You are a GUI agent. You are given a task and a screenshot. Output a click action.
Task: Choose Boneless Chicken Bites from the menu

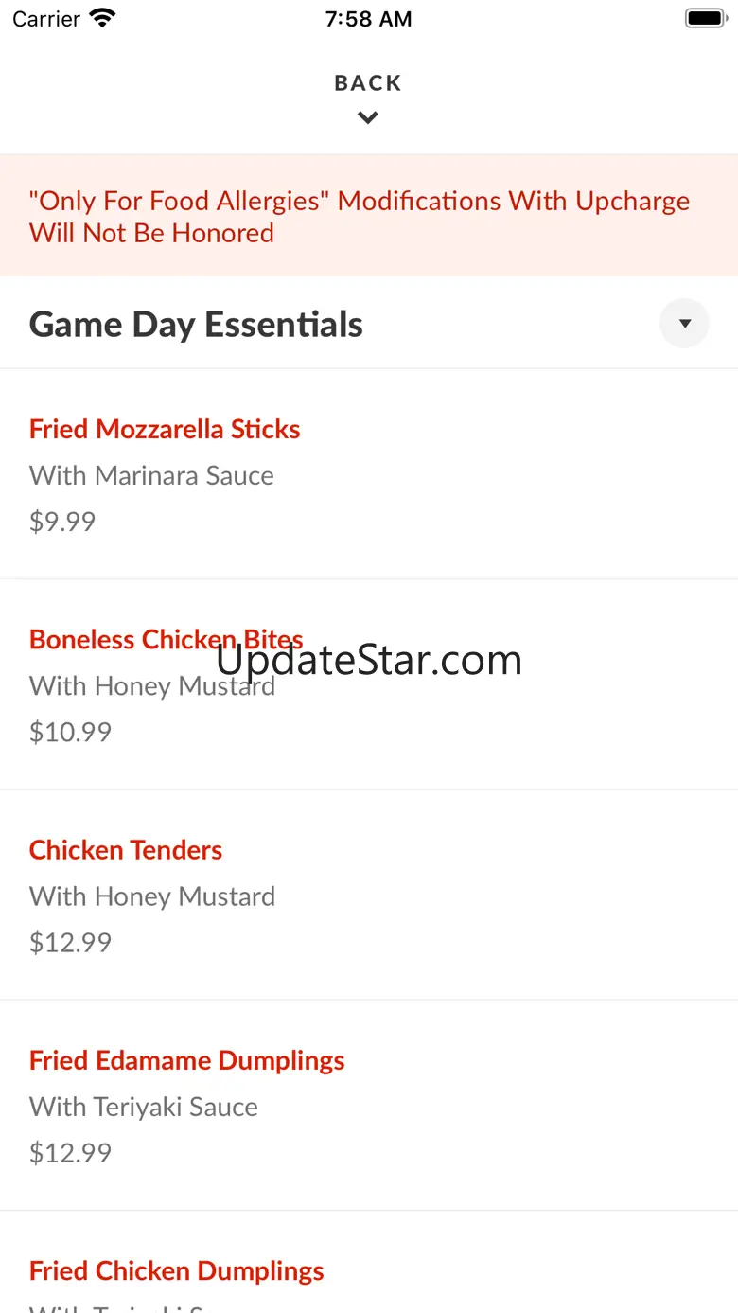pos(167,639)
